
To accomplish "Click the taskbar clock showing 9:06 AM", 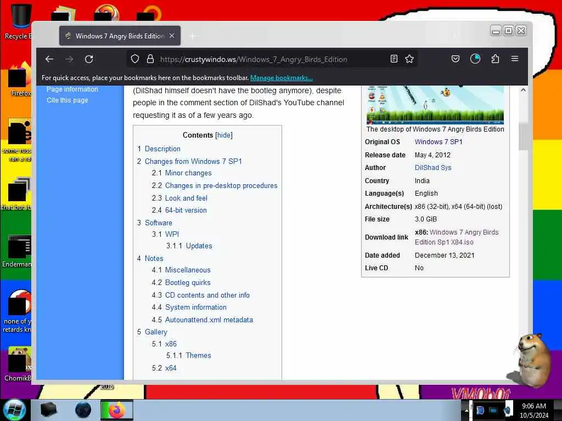I will point(534,411).
